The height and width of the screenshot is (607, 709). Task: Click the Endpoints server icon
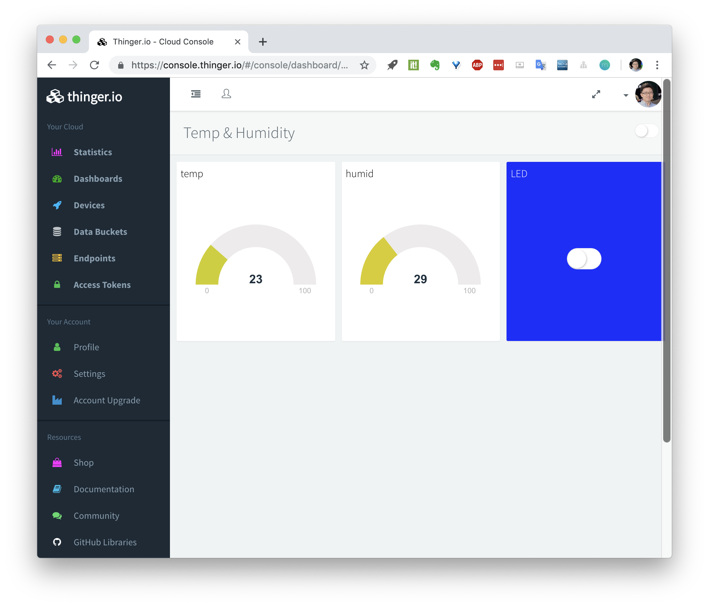point(57,258)
